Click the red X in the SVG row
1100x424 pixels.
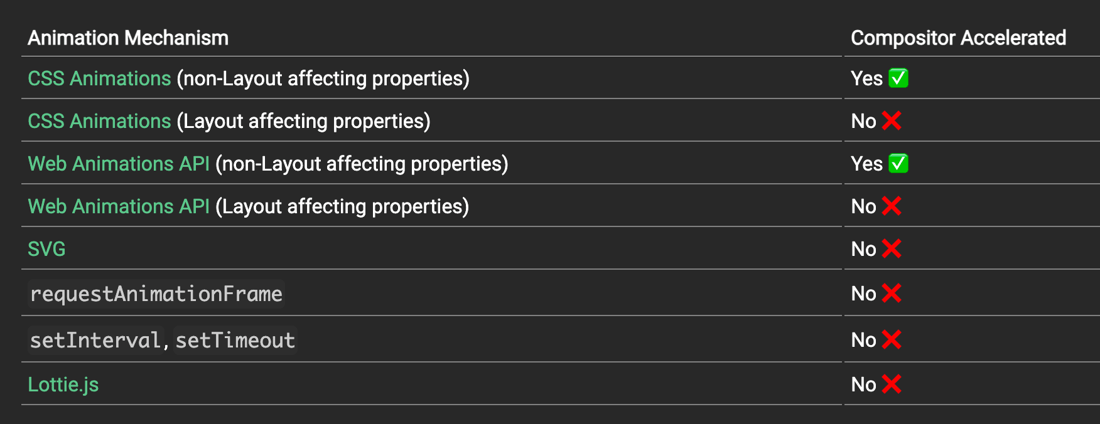(x=892, y=248)
